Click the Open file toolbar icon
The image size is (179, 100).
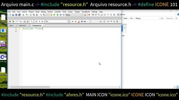13,15
